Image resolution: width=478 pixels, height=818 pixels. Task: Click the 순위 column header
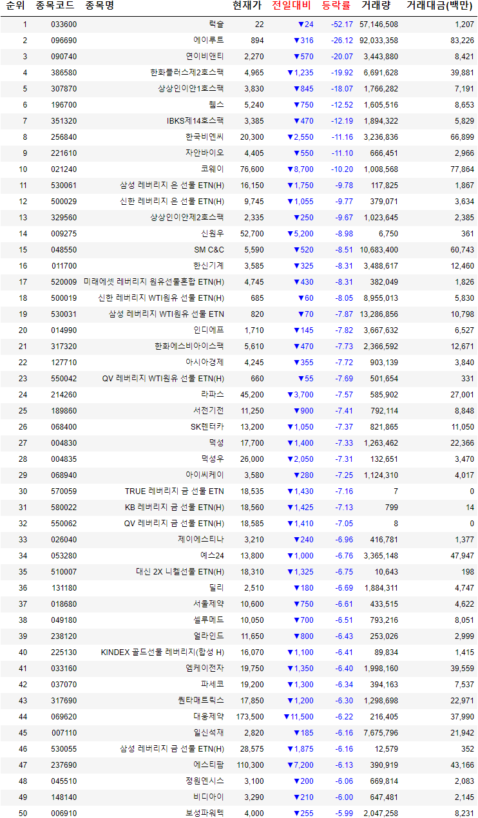(15, 6)
